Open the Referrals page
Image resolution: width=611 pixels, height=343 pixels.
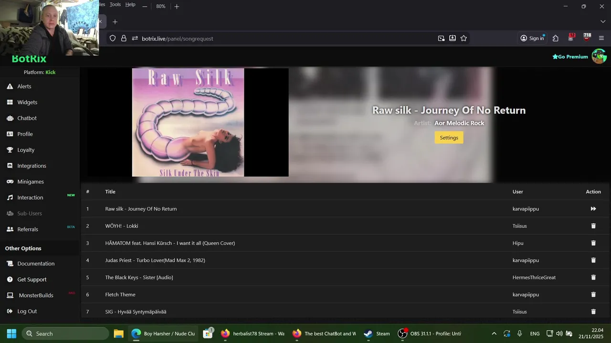click(28, 229)
